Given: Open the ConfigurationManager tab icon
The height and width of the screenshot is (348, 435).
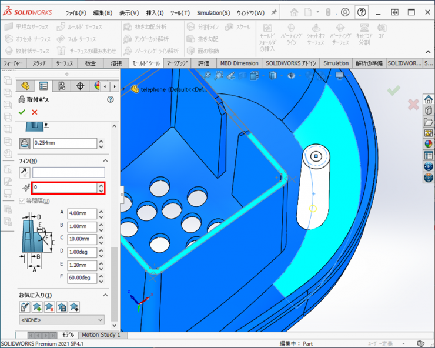Looking at the screenshot, I should coord(62,86).
